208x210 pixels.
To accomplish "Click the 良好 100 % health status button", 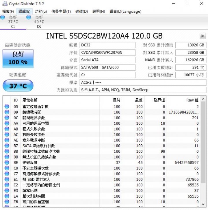I will (x=18, y=59).
